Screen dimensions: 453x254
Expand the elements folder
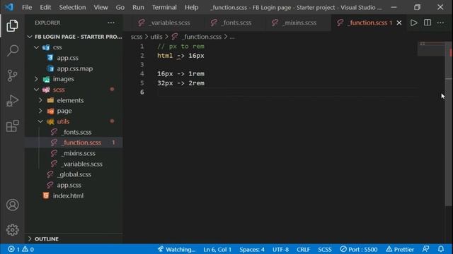[40, 100]
